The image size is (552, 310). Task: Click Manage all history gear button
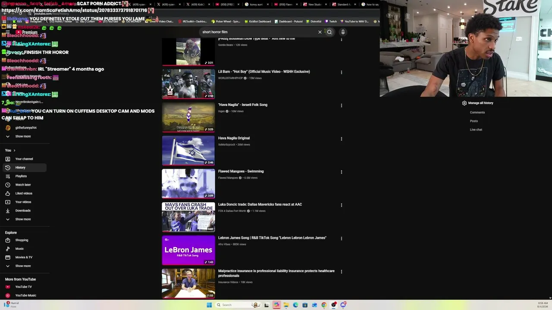coord(478,103)
